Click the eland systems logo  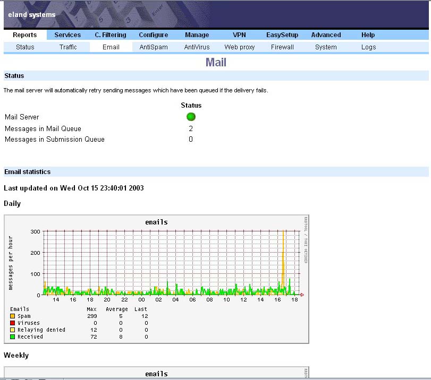point(31,14)
